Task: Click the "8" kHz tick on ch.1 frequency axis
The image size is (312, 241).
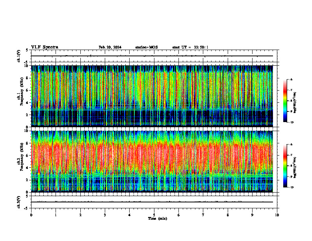Action: point(28,78)
